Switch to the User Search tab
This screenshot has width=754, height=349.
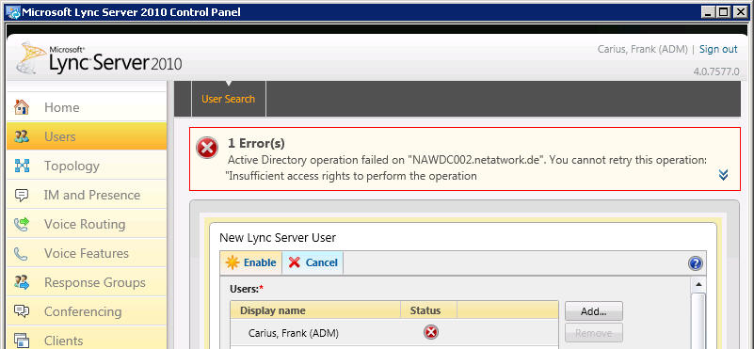(229, 99)
